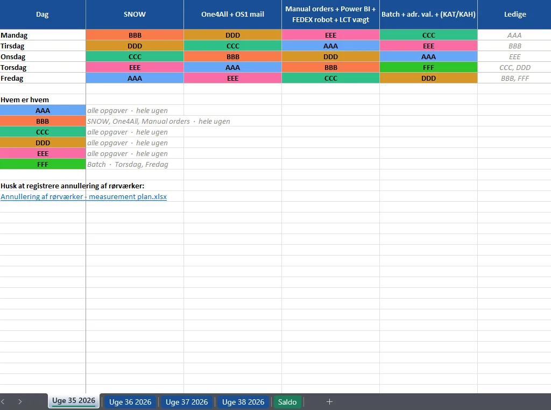Select the One4All + OS1 mail header

pos(232,15)
